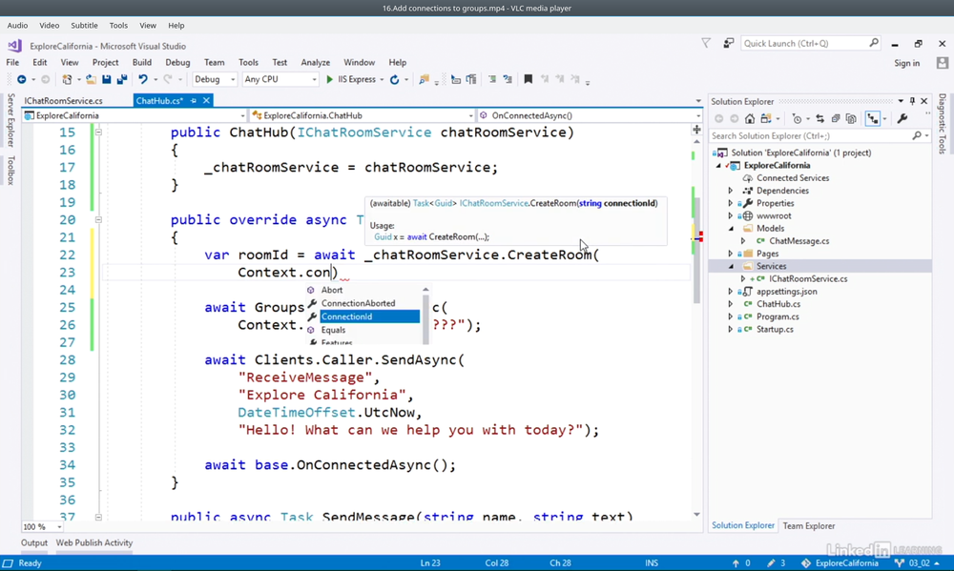The height and width of the screenshot is (571, 954).
Task: Open the Analyze menu
Action: click(315, 62)
